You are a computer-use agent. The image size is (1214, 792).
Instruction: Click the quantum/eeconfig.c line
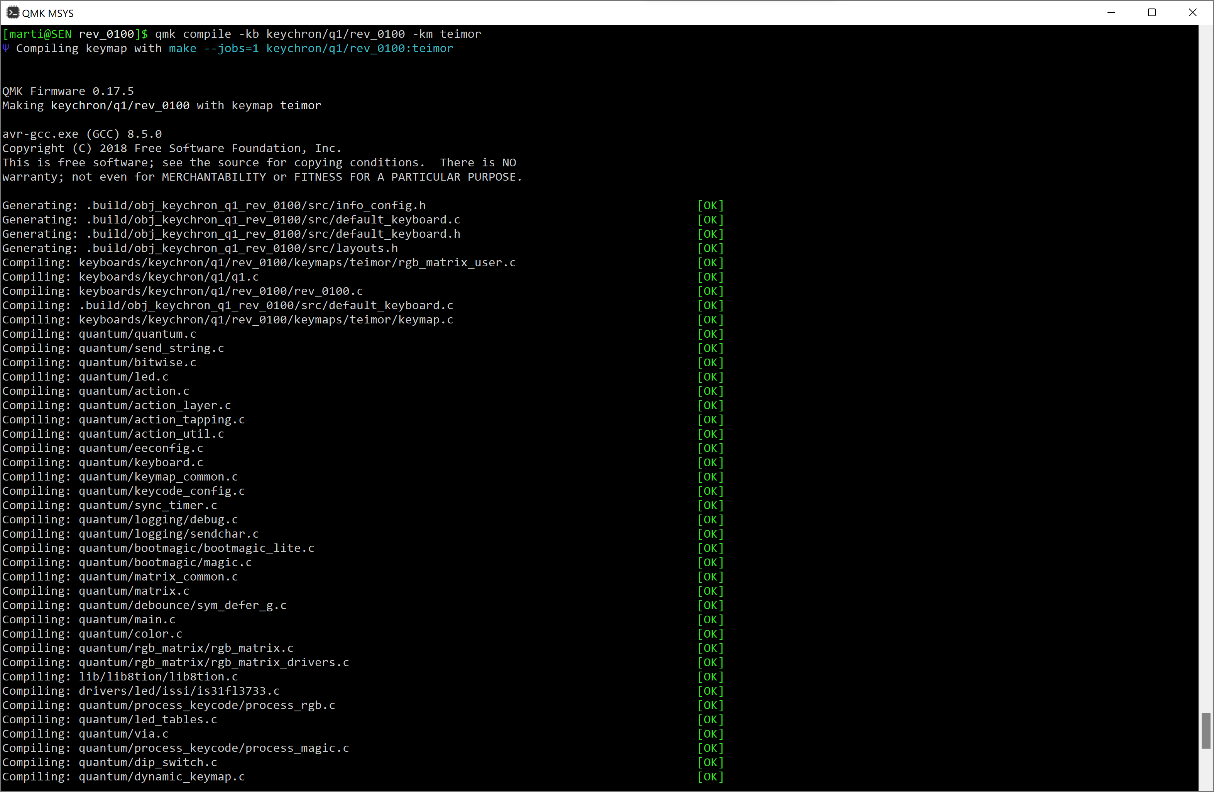(x=103, y=448)
